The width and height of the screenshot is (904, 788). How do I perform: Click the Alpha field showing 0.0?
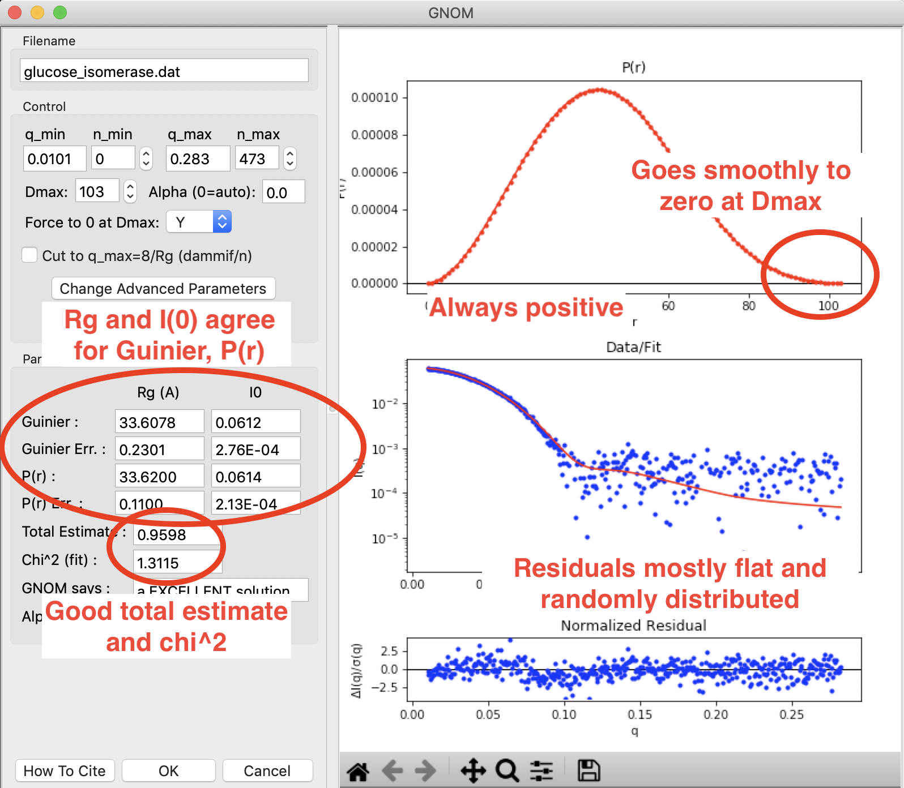click(284, 192)
